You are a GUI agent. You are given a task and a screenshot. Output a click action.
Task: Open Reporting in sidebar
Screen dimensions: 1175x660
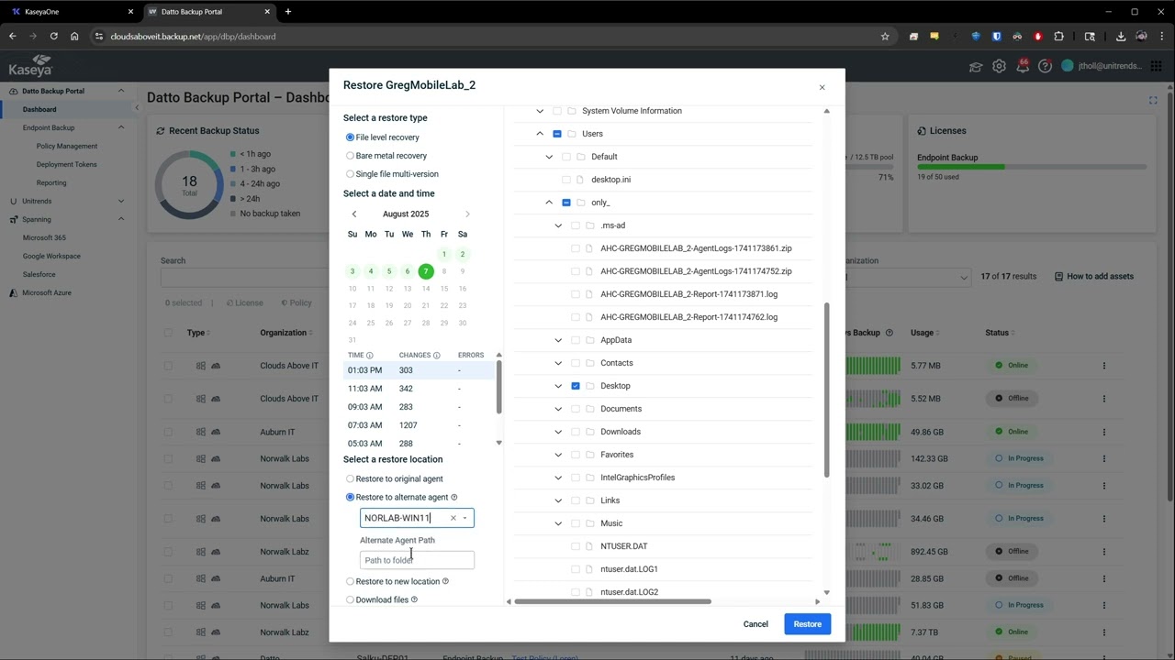(x=51, y=182)
